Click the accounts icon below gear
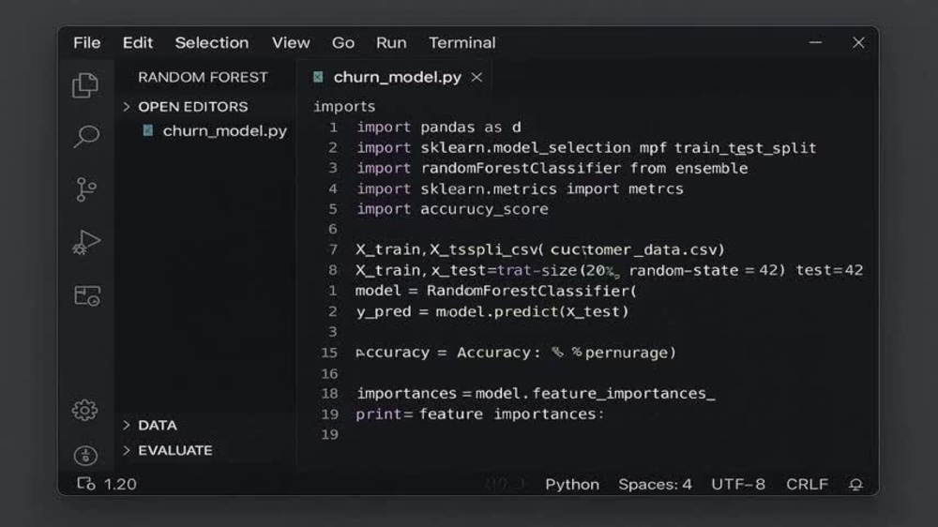 85,456
